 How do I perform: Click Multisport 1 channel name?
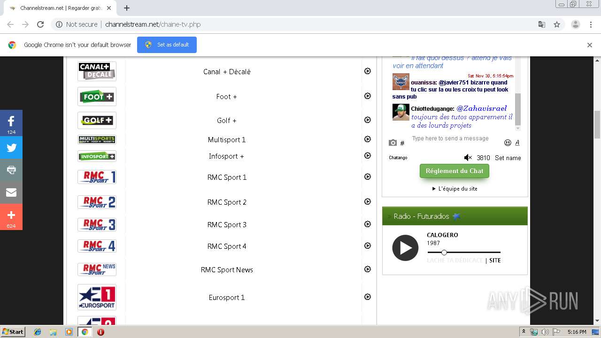click(227, 139)
